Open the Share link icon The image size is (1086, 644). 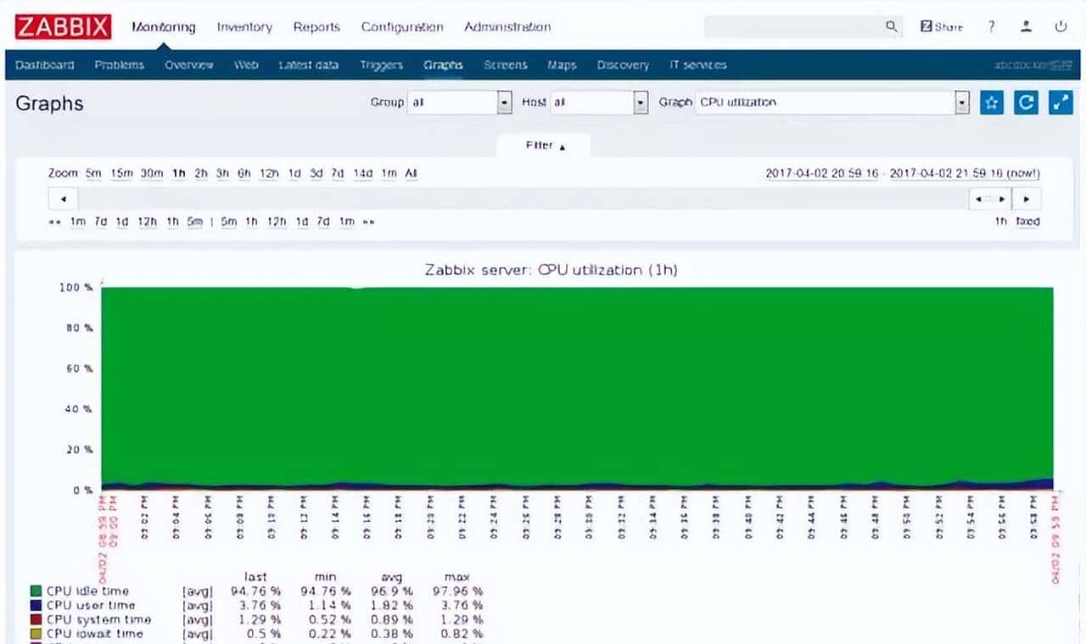942,27
